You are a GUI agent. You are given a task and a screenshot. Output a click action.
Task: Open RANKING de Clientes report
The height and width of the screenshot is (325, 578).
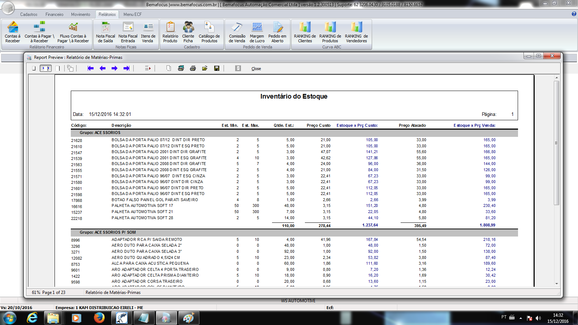(305, 32)
